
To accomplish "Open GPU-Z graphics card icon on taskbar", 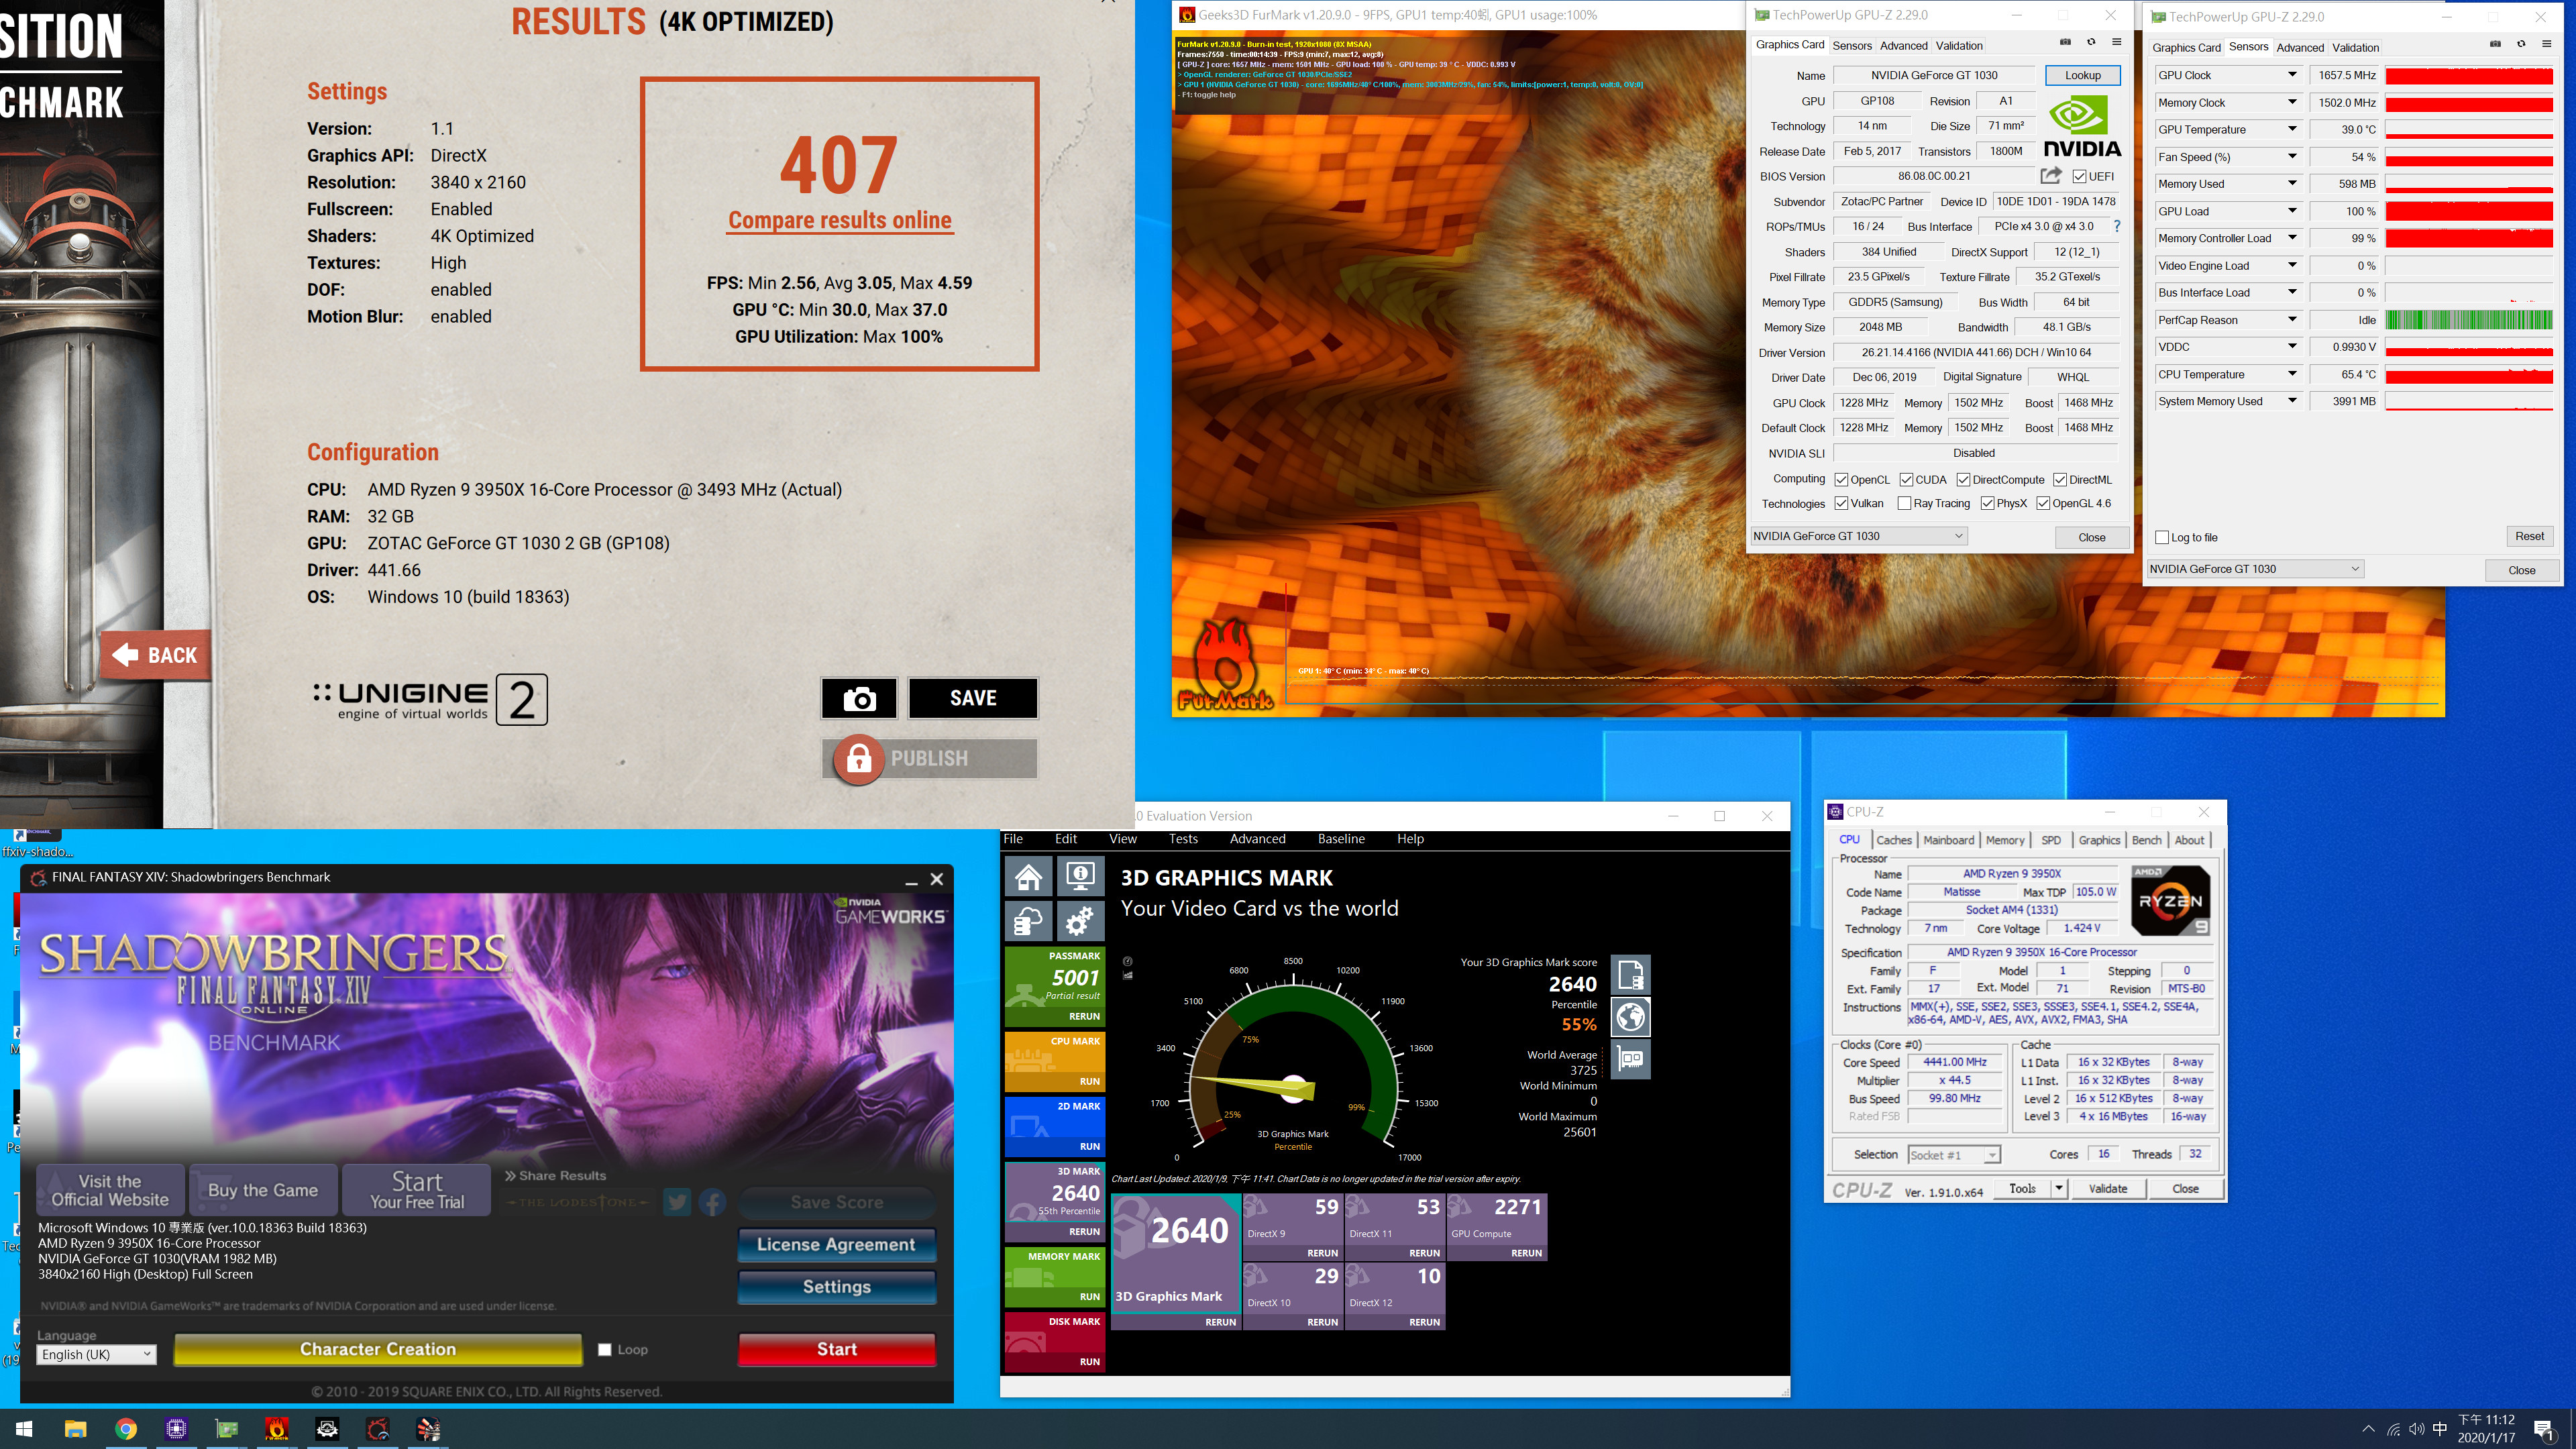I will tap(227, 1429).
